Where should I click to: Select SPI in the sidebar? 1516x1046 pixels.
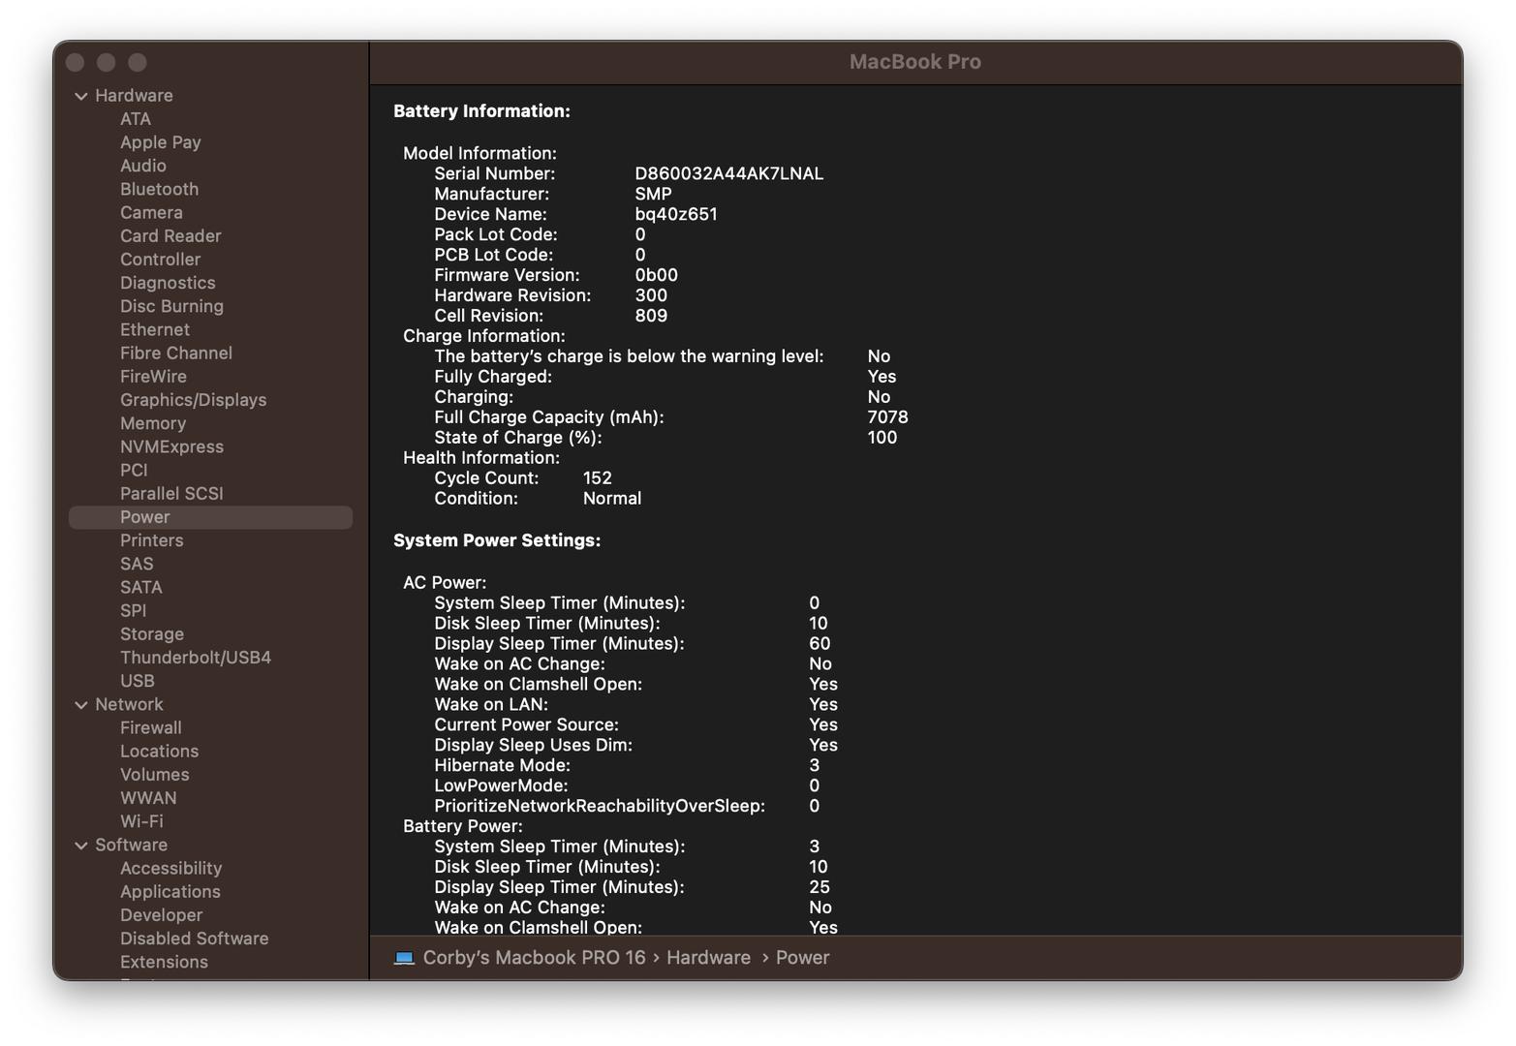pos(134,611)
